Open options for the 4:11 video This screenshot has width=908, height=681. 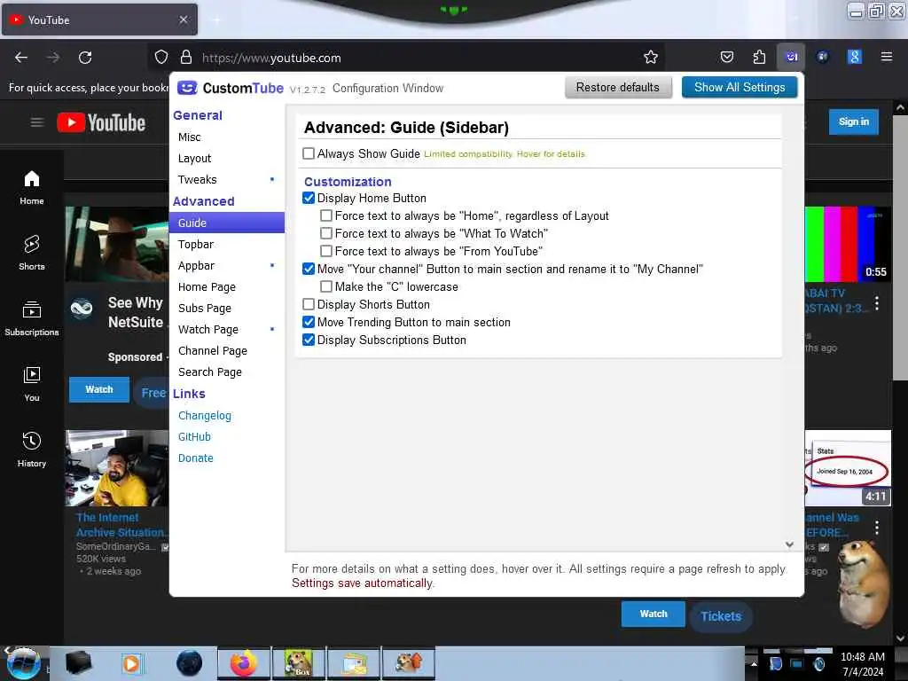click(877, 527)
